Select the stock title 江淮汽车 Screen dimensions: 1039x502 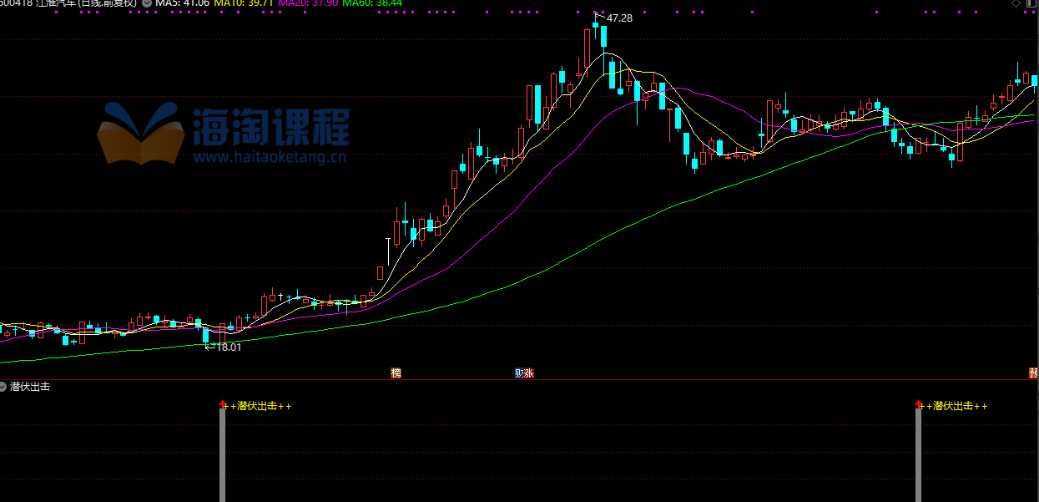coord(56,3)
